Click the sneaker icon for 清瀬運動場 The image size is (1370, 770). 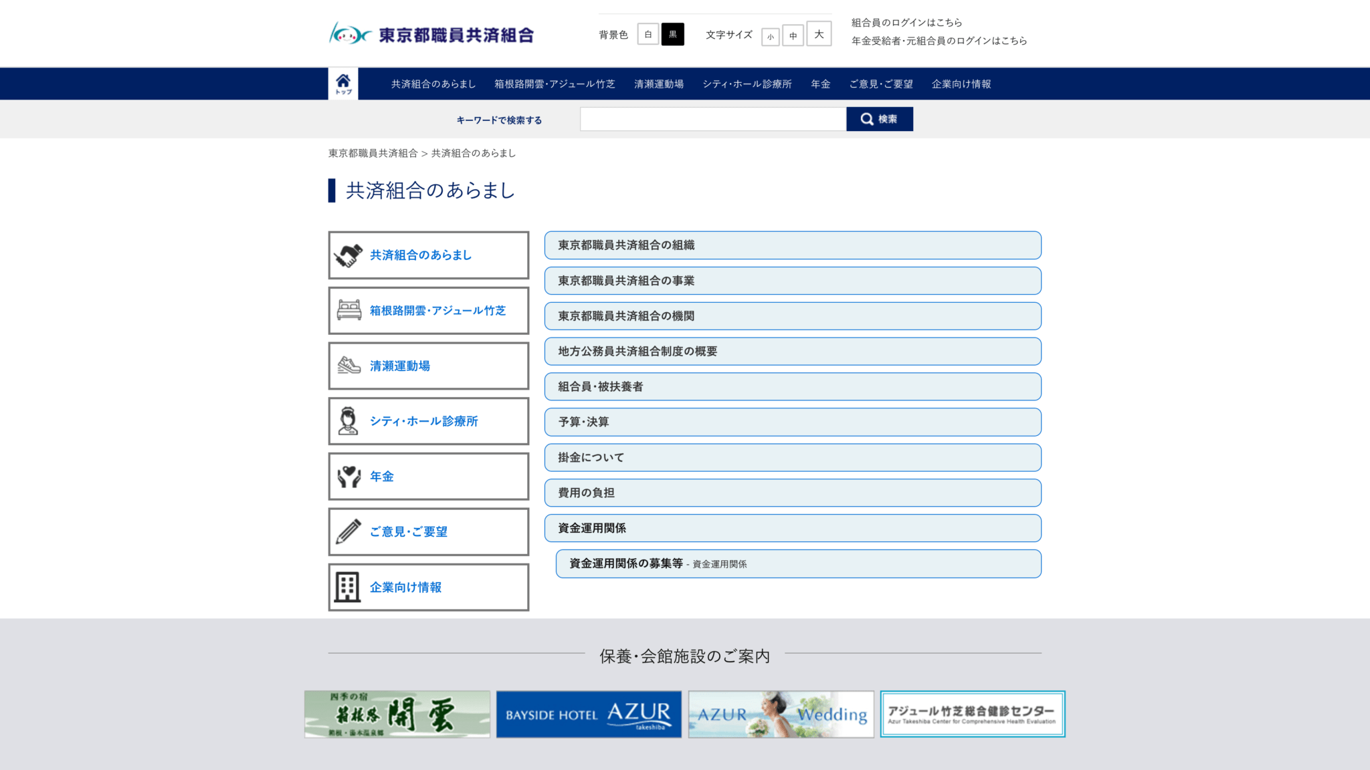[x=349, y=365]
